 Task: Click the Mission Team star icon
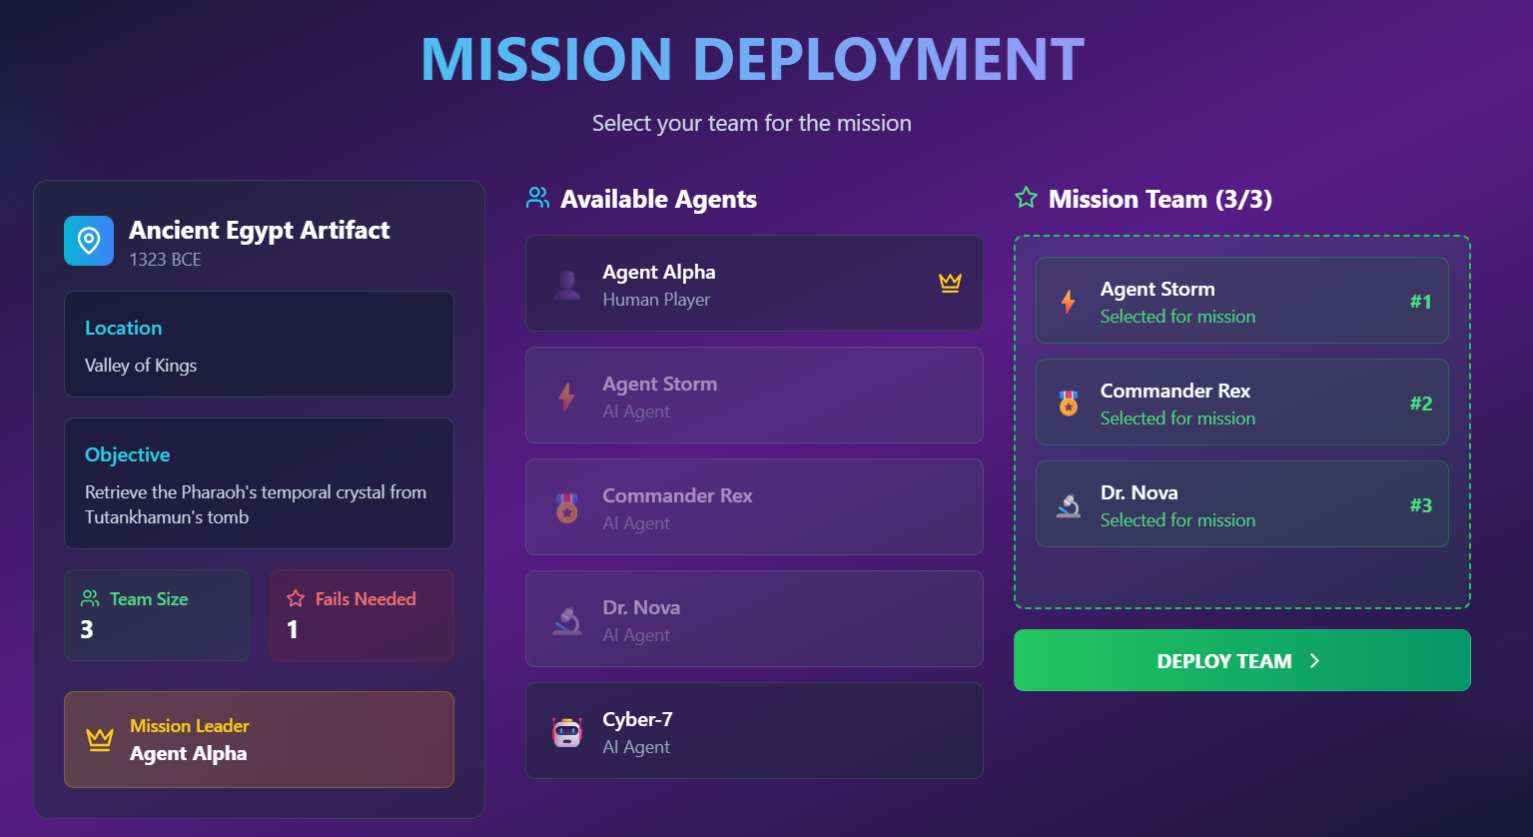[x=1026, y=198]
